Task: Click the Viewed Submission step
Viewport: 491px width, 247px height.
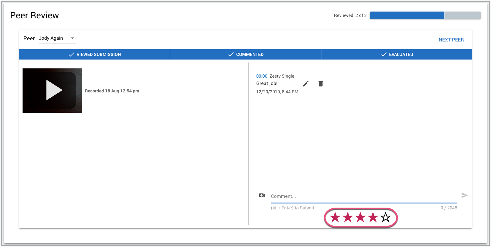Action: coord(94,54)
